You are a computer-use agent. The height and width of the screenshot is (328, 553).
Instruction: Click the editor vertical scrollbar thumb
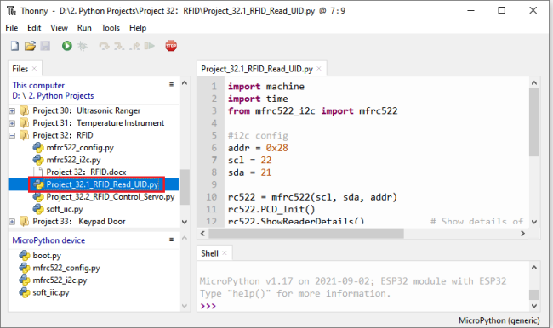pos(534,122)
